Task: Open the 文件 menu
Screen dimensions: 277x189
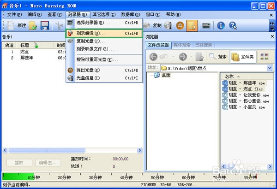Action: (x=14, y=14)
